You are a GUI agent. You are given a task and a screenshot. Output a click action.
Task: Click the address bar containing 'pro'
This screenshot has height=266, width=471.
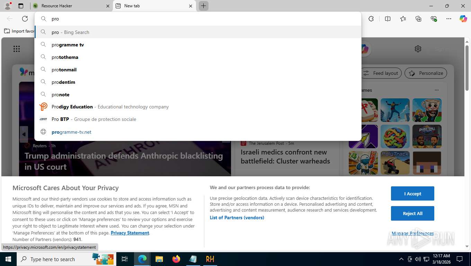tap(198, 19)
